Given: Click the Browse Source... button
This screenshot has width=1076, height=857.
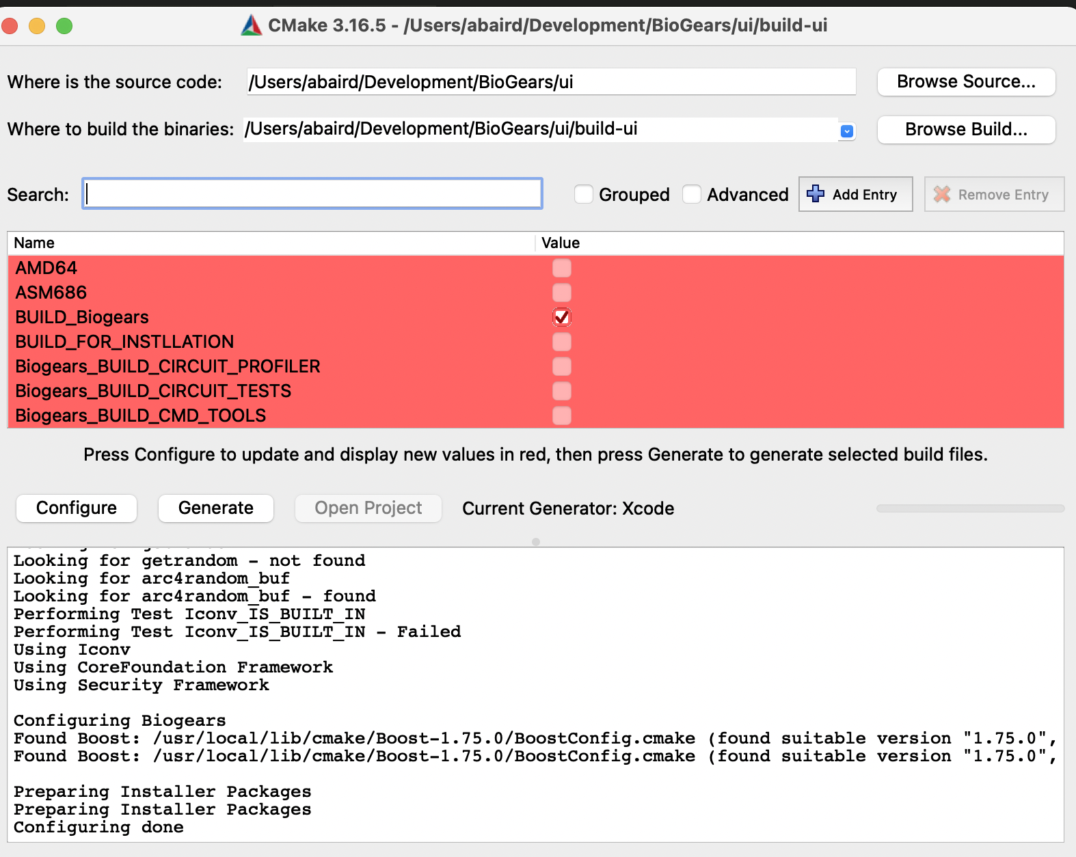Looking at the screenshot, I should (x=966, y=82).
